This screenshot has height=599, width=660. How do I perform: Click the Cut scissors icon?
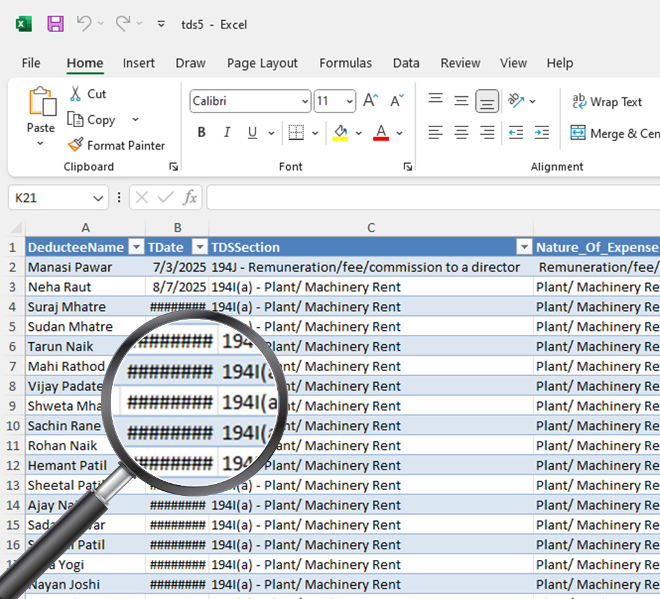[x=76, y=94]
